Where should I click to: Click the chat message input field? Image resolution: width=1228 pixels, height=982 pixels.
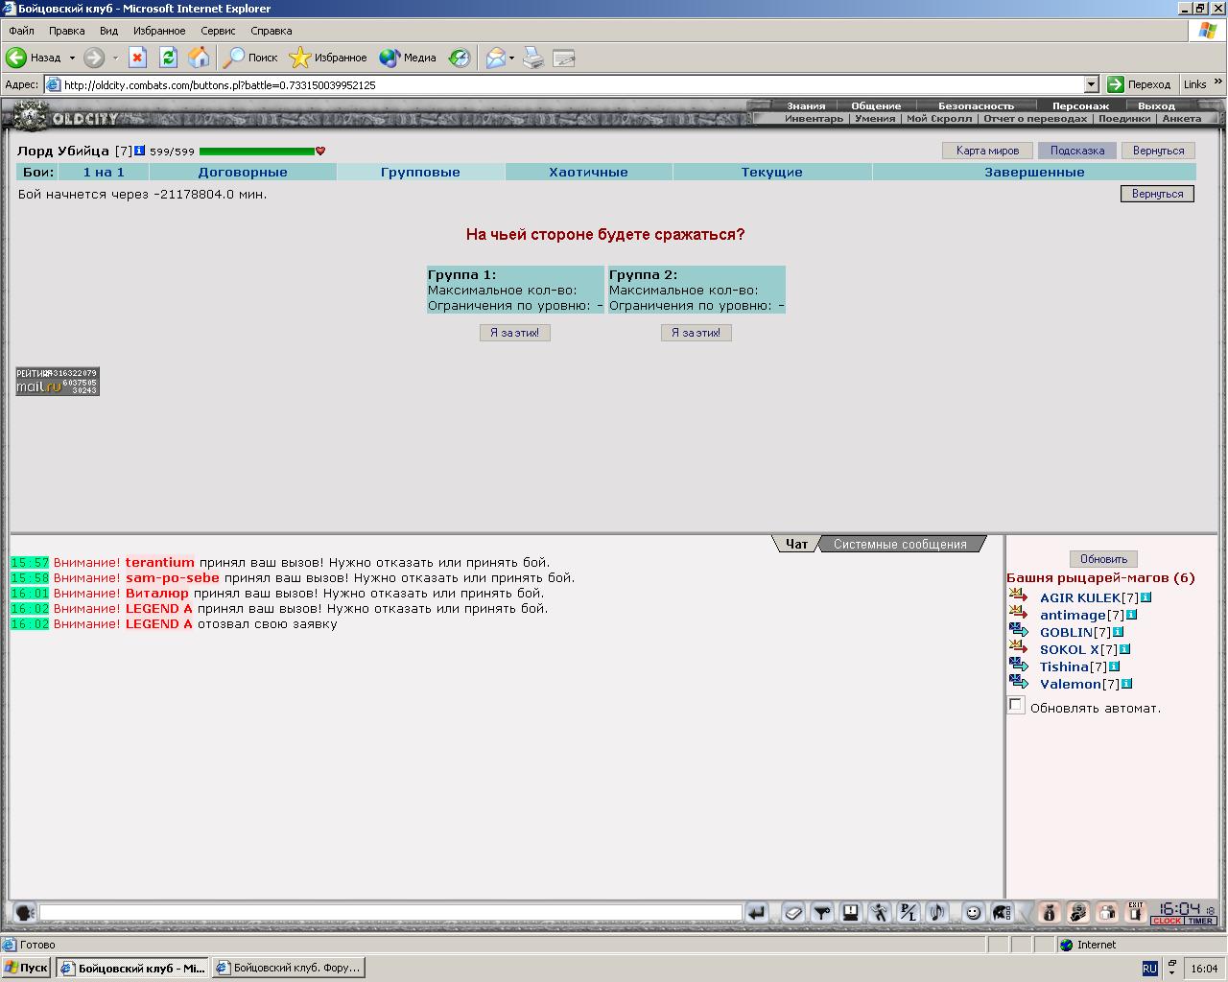click(x=390, y=913)
